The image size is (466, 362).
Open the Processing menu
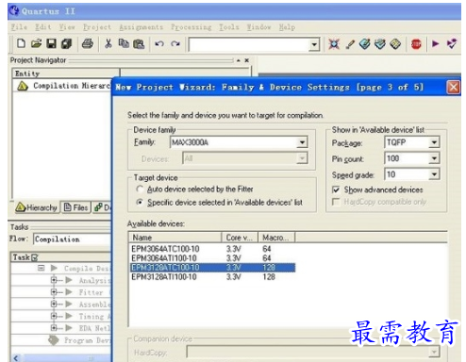(191, 27)
